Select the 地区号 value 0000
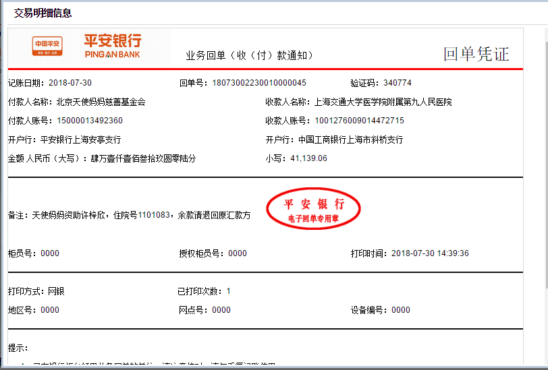 click(50, 309)
